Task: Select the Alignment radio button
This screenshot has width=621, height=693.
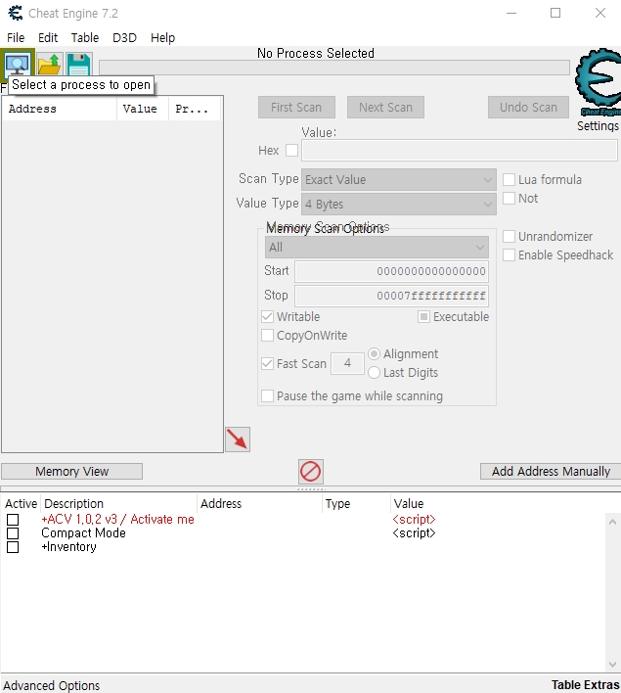Action: click(375, 354)
